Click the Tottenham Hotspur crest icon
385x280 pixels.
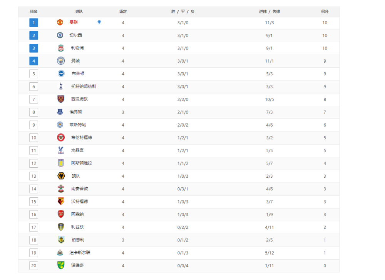click(x=61, y=86)
